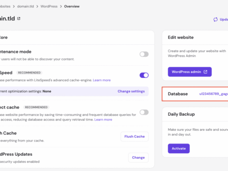The width and height of the screenshot is (228, 171).
Task: Open the database name link
Action: (x=214, y=94)
